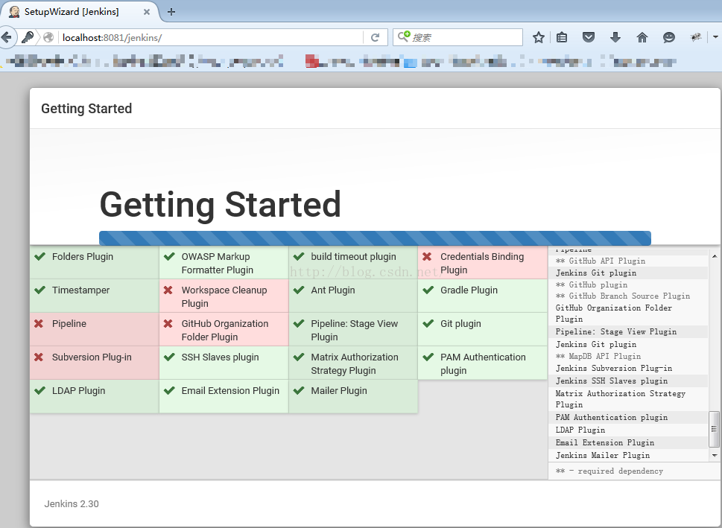Click 'LDAP Plugin' log entry
Screen dimensions: 722x528
pyautogui.click(x=580, y=430)
